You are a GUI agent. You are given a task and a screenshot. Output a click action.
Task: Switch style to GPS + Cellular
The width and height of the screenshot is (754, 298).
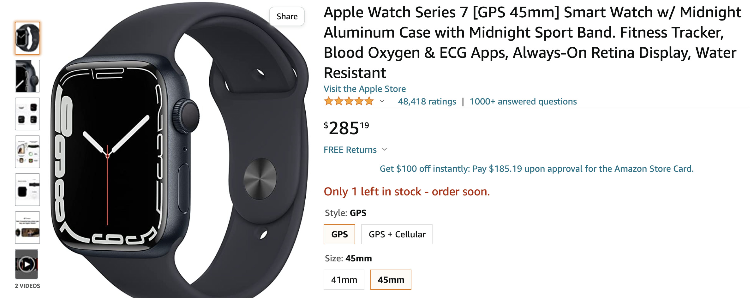(x=397, y=234)
